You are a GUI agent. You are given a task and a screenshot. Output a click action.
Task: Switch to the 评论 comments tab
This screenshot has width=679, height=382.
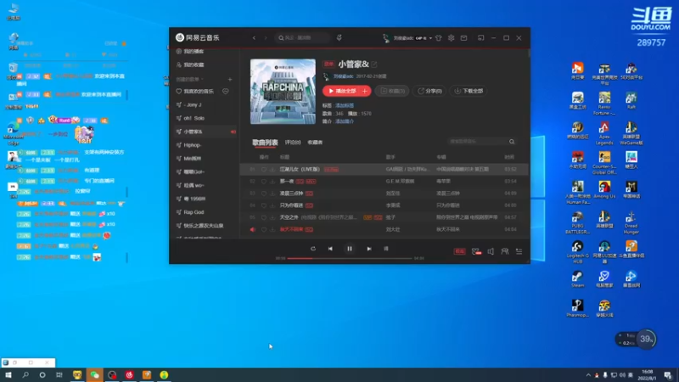point(293,143)
